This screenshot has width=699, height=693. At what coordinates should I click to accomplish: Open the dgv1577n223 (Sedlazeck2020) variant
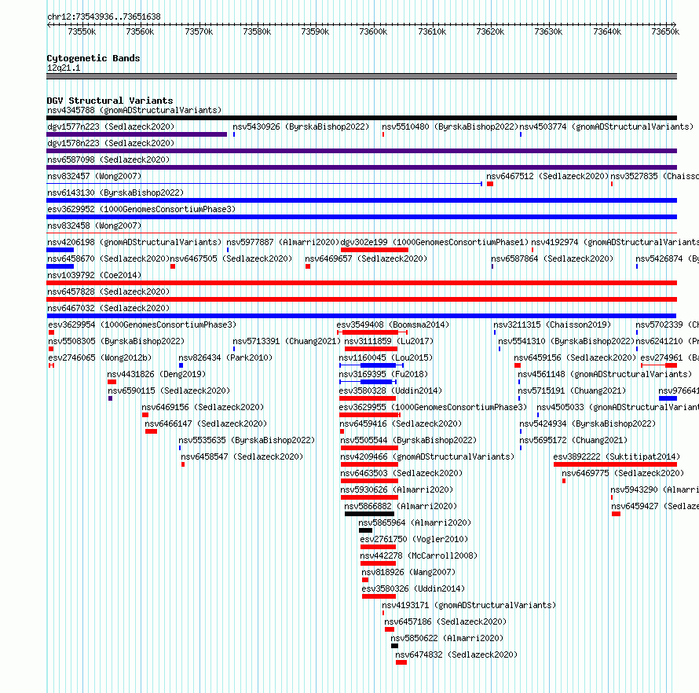point(111,126)
